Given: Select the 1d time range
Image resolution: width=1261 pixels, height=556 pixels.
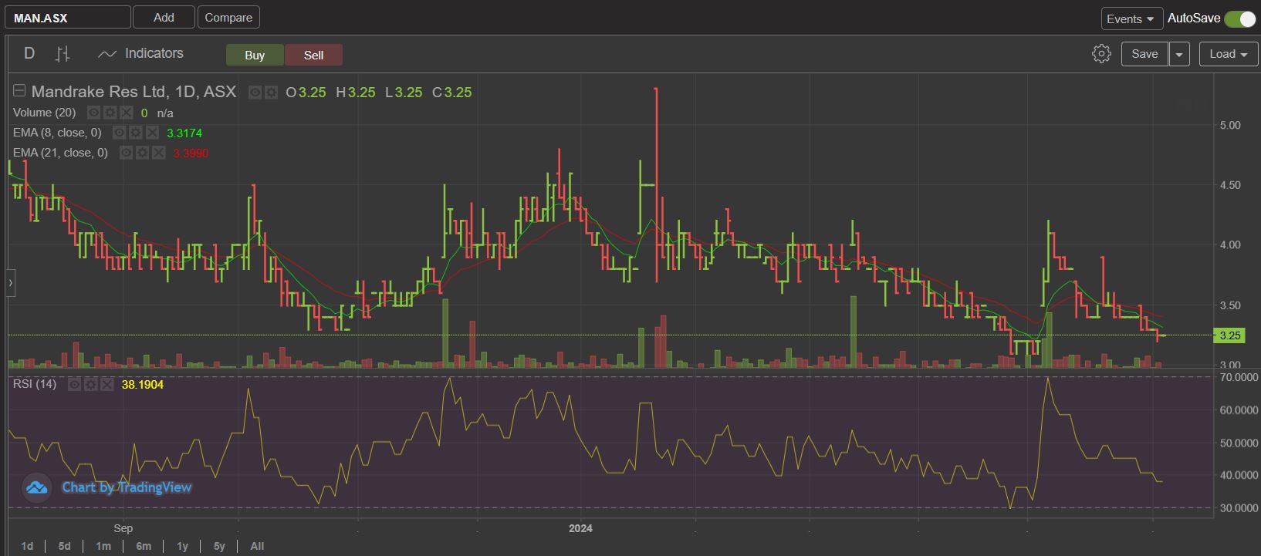Looking at the screenshot, I should pyautogui.click(x=27, y=546).
